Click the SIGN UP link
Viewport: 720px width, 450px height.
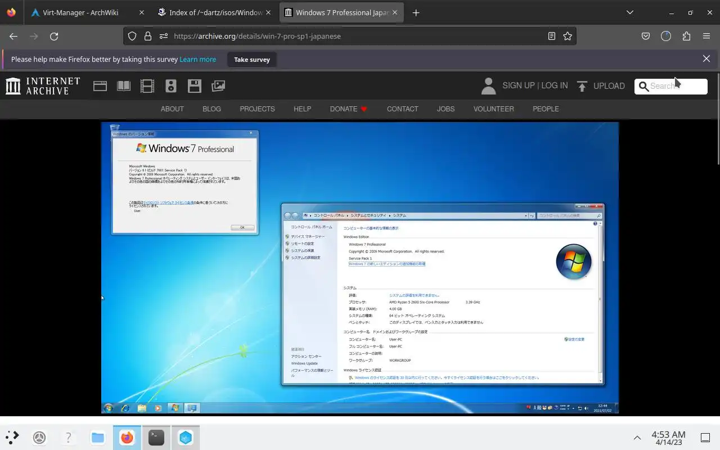click(519, 85)
